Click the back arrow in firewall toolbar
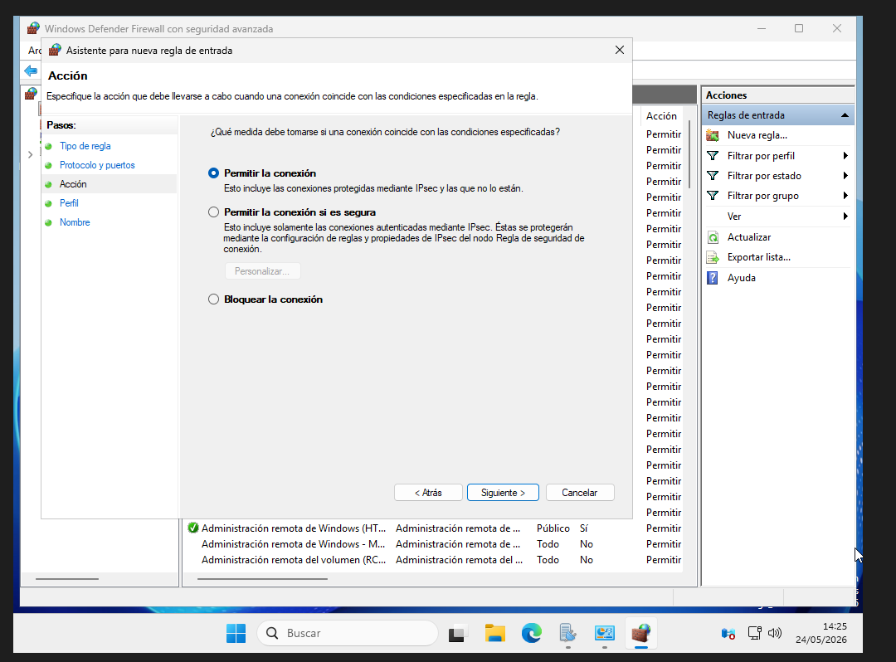The image size is (896, 662). pos(31,71)
